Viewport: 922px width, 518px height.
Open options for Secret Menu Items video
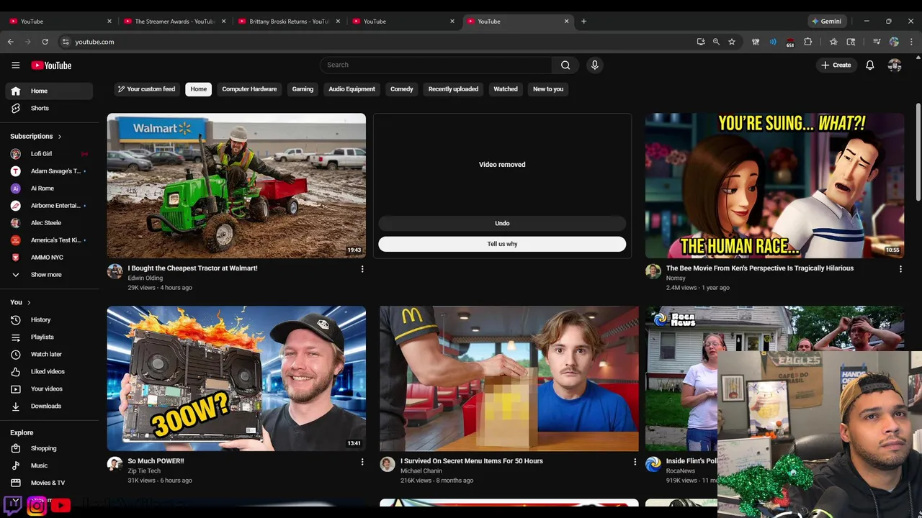click(x=635, y=462)
